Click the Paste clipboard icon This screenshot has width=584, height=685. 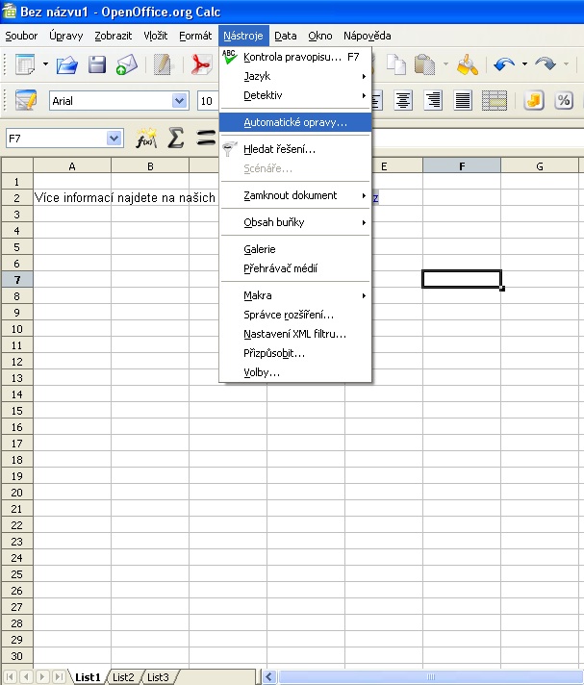click(425, 65)
